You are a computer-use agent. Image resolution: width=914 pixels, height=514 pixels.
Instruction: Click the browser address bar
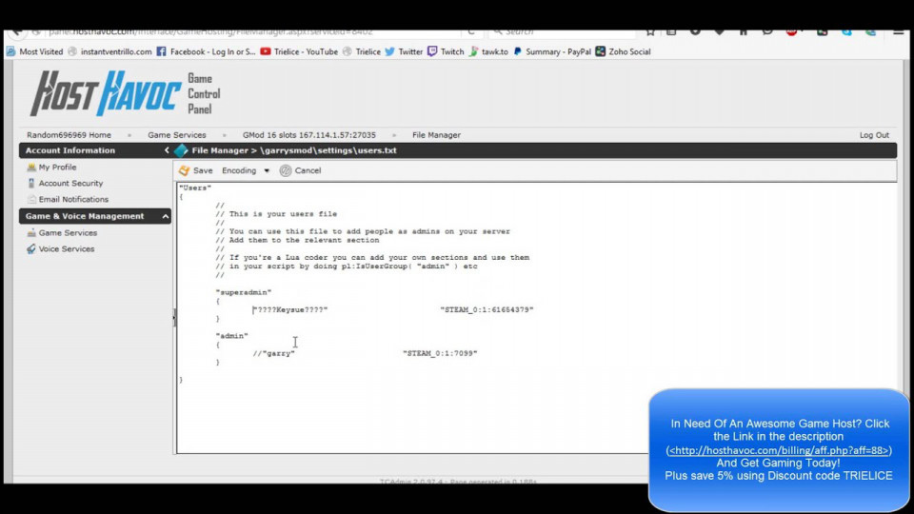coord(250,32)
